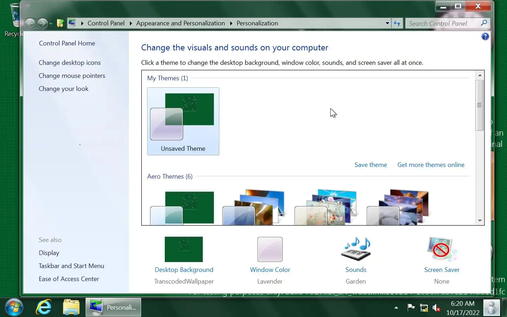The width and height of the screenshot is (507, 317).
Task: Select the first Aero theme with green background
Action: (x=182, y=208)
